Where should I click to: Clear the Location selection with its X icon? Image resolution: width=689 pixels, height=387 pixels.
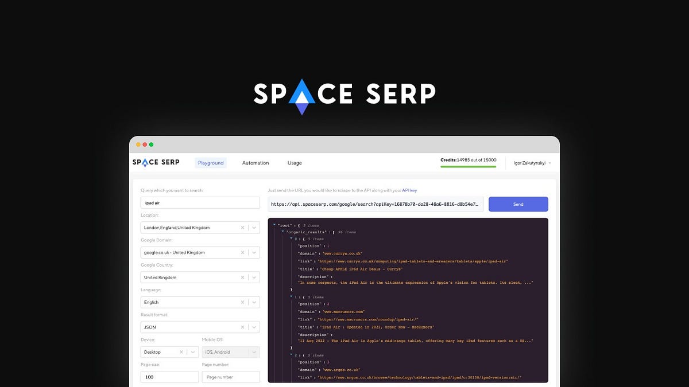tap(242, 227)
